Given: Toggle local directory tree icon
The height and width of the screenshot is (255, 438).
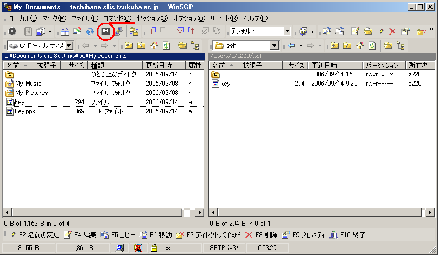Looking at the screenshot, I should pyautogui.click(x=195, y=46).
